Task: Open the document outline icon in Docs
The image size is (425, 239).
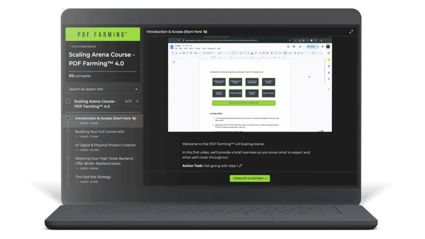Action: 174,62
